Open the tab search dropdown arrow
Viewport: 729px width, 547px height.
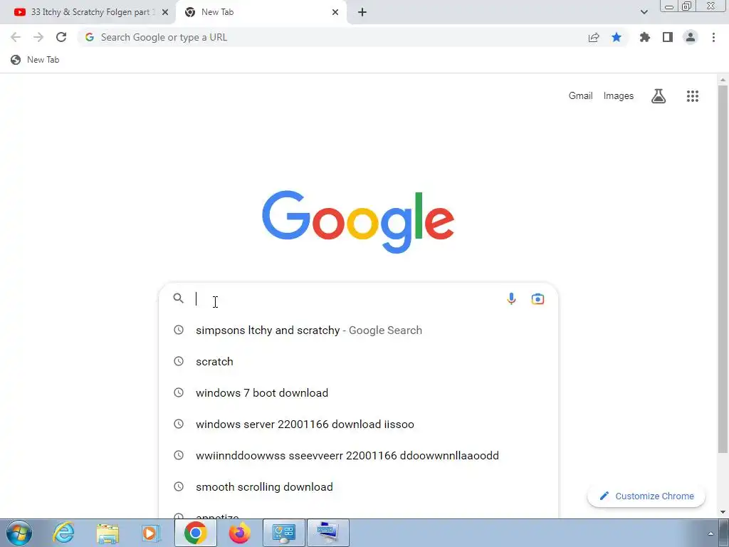(644, 12)
